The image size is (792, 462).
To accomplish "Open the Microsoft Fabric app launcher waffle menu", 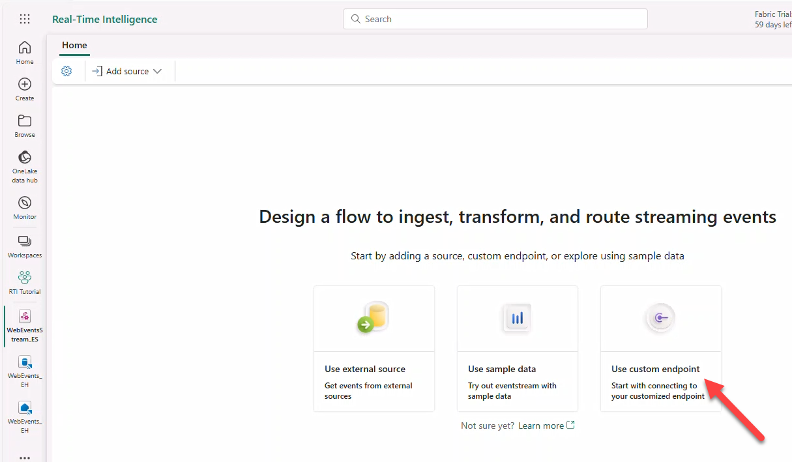I will [x=24, y=19].
